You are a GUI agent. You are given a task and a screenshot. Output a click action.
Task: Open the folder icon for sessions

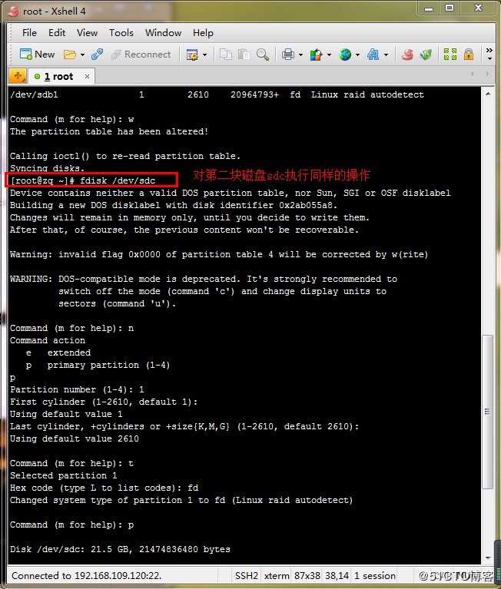(69, 55)
